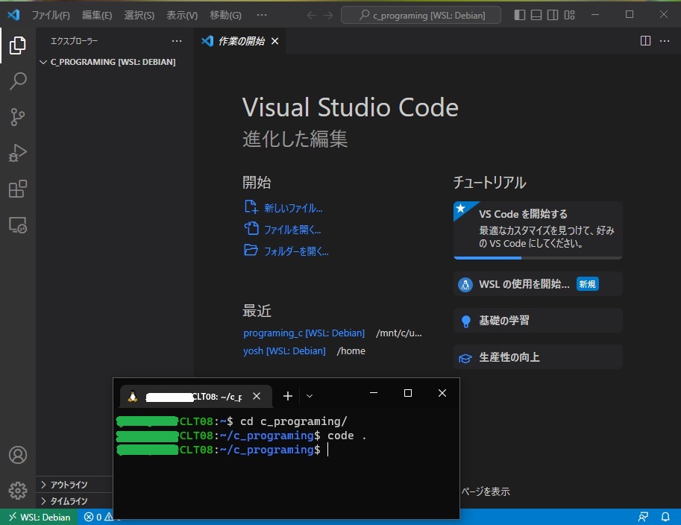Open the Manage gear settings icon
The height and width of the screenshot is (525, 681).
[18, 490]
